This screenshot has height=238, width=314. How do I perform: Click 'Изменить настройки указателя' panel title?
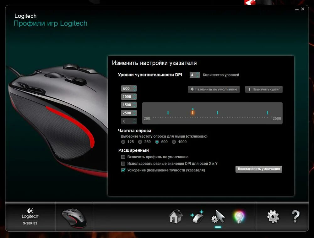[154, 63]
